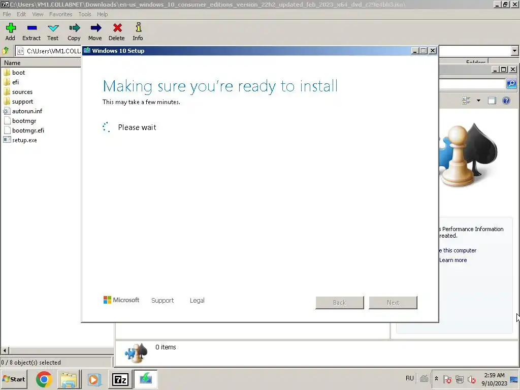This screenshot has width=520, height=390.
Task: Select the bootmgr.efi file
Action: click(23, 131)
